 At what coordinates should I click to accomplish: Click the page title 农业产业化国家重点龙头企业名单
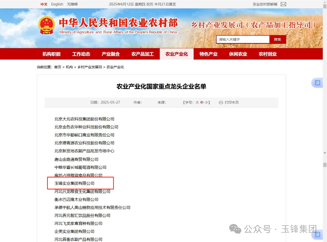[x=161, y=86]
